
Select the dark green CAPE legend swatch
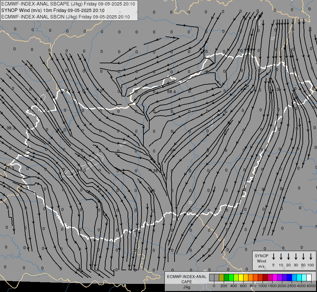point(226,277)
